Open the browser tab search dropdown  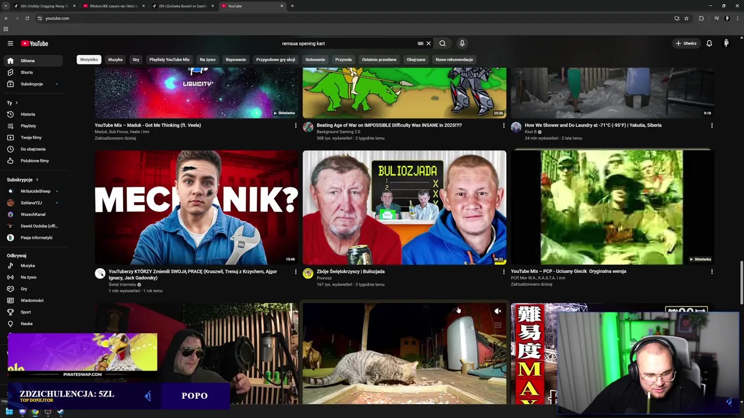(x=6, y=6)
